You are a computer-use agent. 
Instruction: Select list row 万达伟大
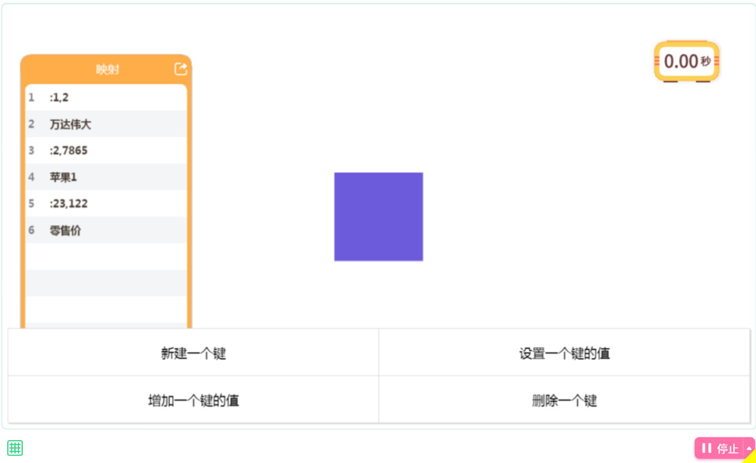tap(106, 124)
